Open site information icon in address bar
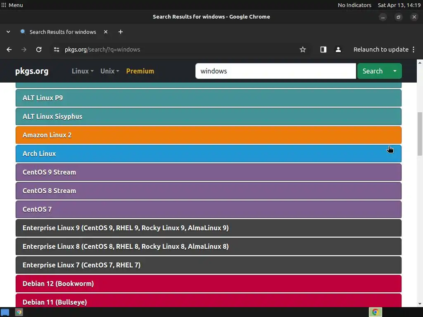 (x=56, y=50)
